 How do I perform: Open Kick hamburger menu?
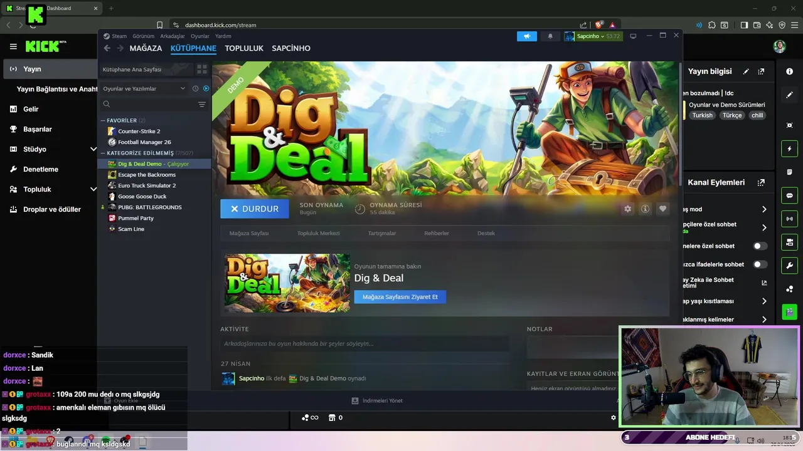(13, 46)
